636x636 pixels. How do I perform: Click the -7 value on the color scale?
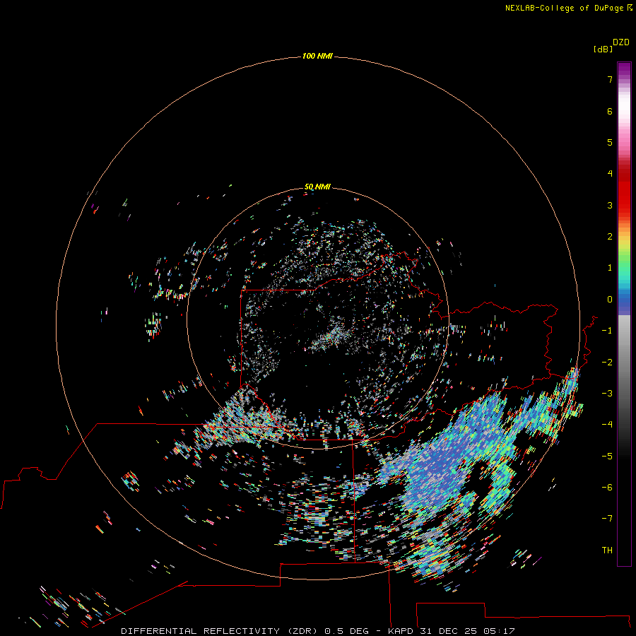(607, 519)
